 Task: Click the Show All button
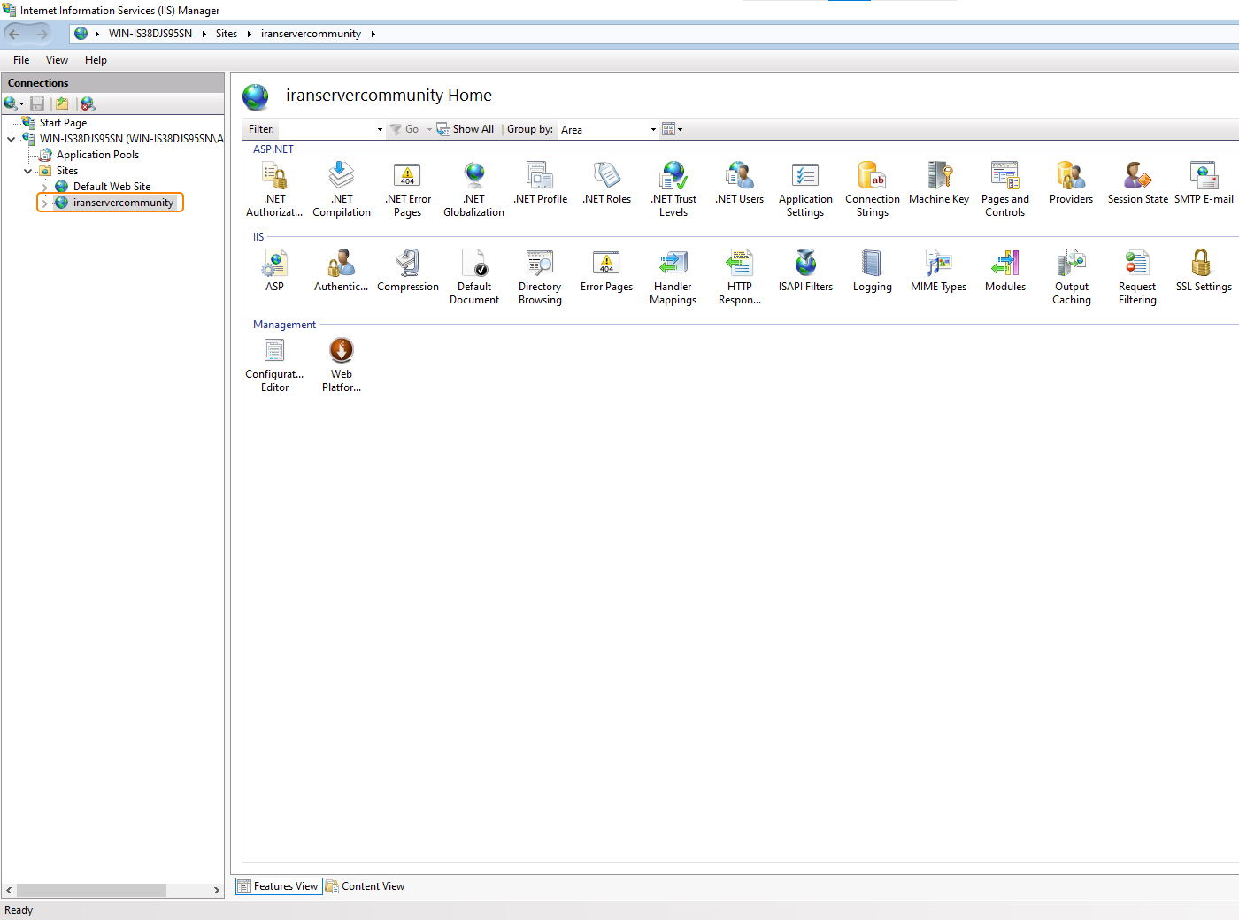click(x=466, y=129)
